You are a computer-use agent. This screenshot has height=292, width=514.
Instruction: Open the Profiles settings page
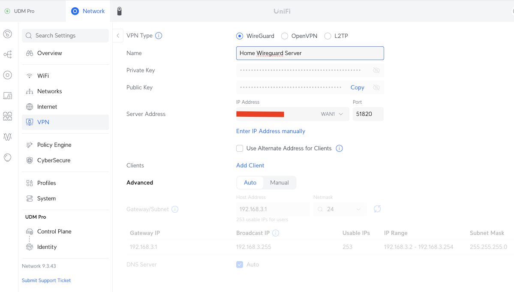(x=65, y=183)
